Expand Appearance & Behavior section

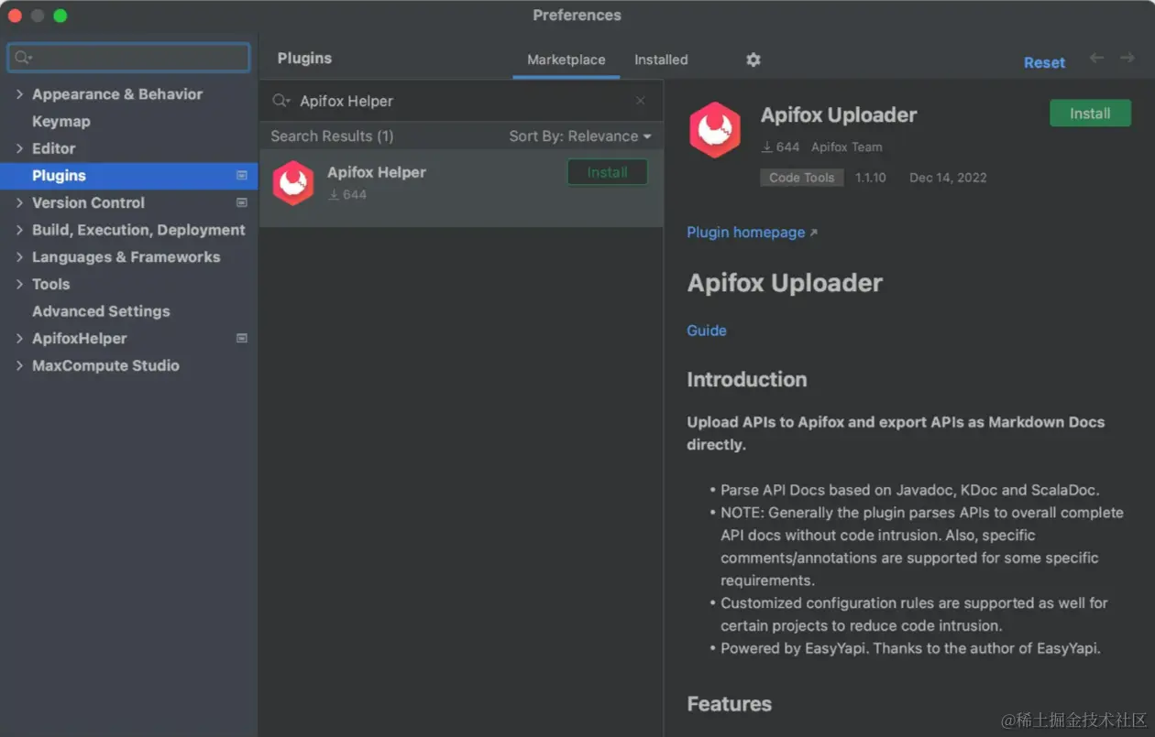[19, 94]
